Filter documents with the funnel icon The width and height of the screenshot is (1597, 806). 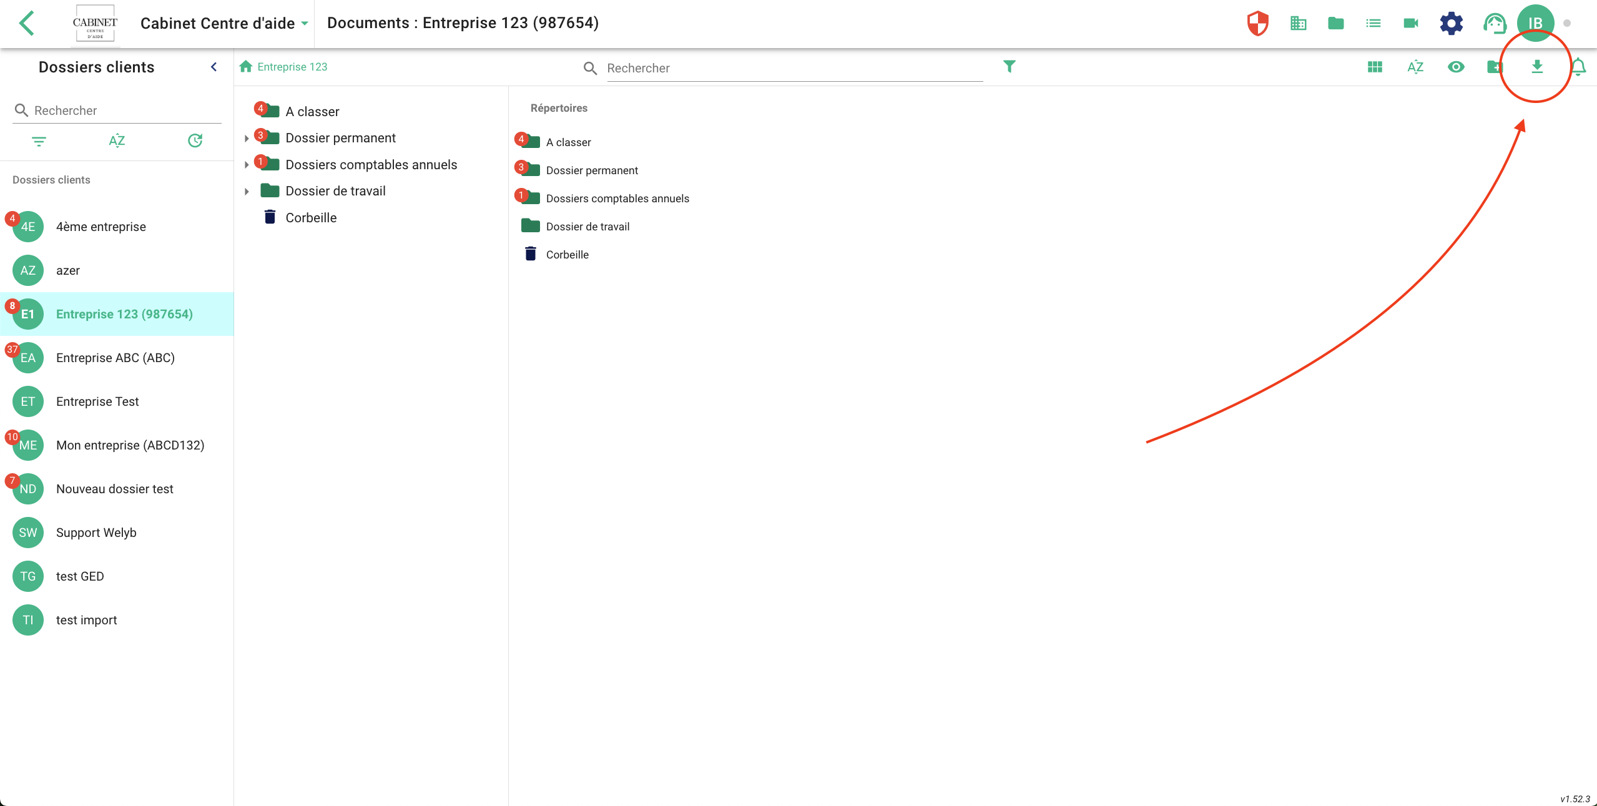pos(1009,66)
